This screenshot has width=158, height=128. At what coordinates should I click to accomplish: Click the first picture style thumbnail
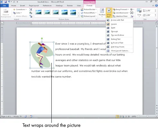tap(39, 12)
